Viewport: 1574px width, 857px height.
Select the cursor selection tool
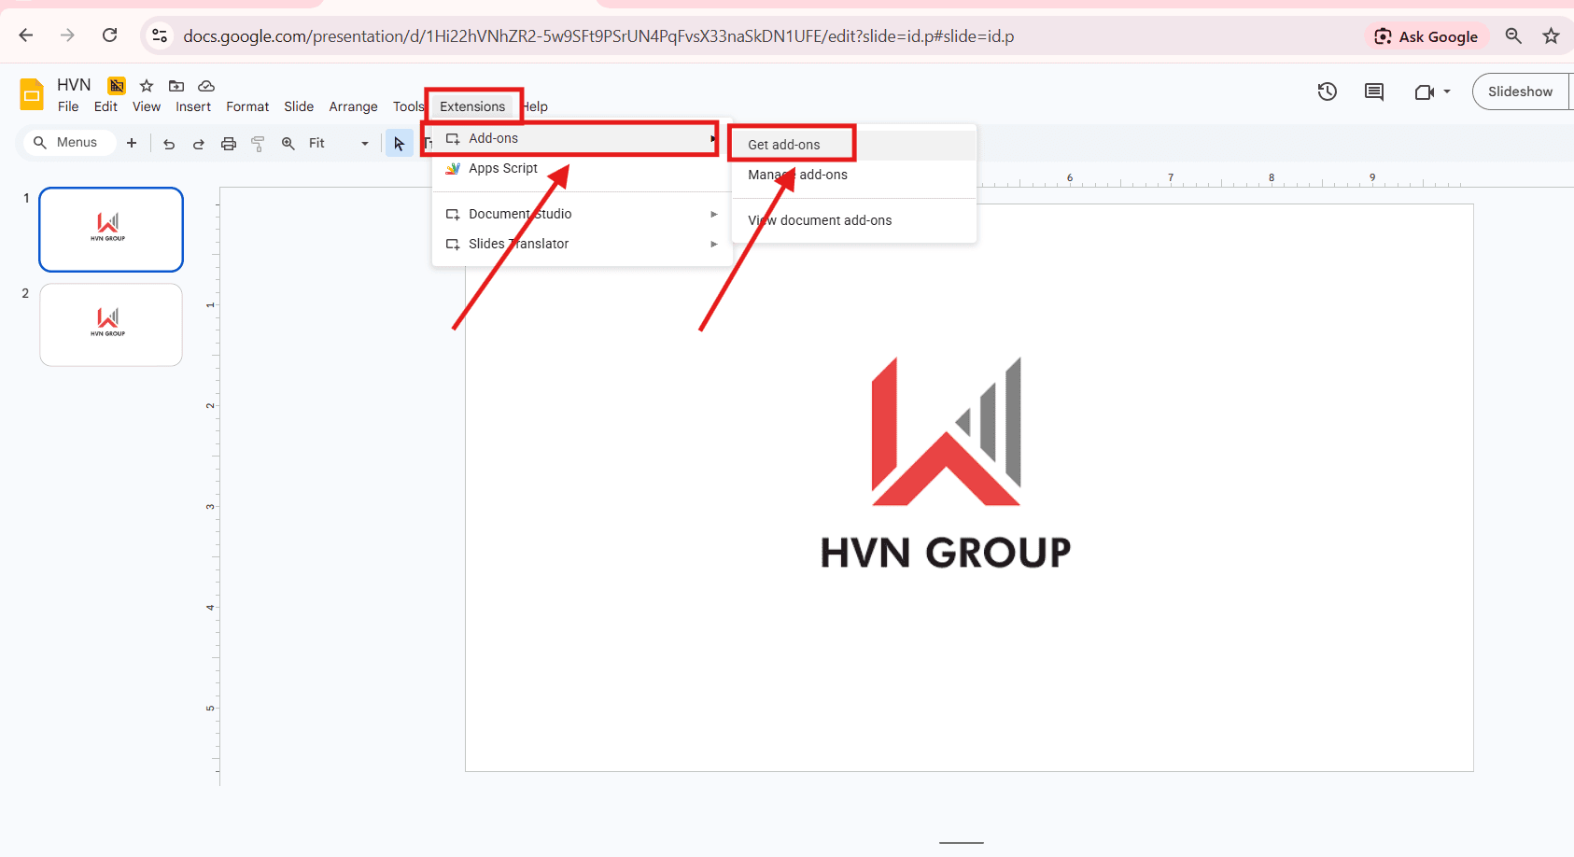point(399,142)
